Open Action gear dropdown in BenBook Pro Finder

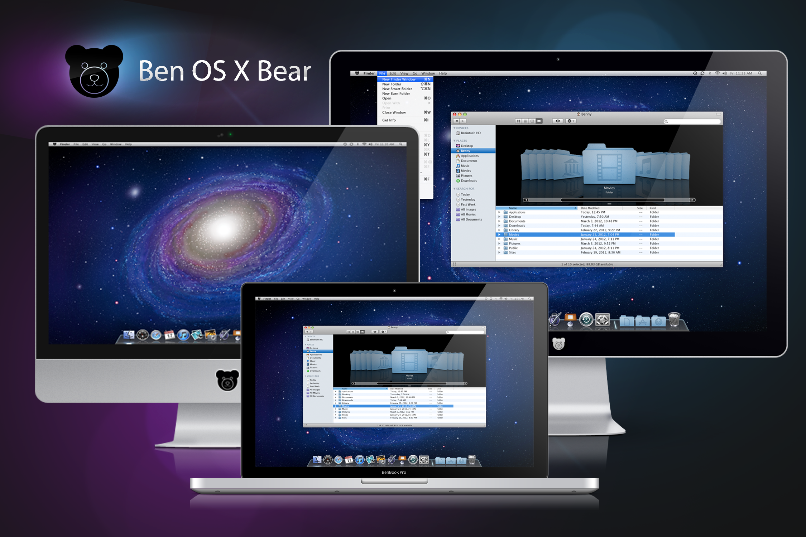tap(384, 332)
